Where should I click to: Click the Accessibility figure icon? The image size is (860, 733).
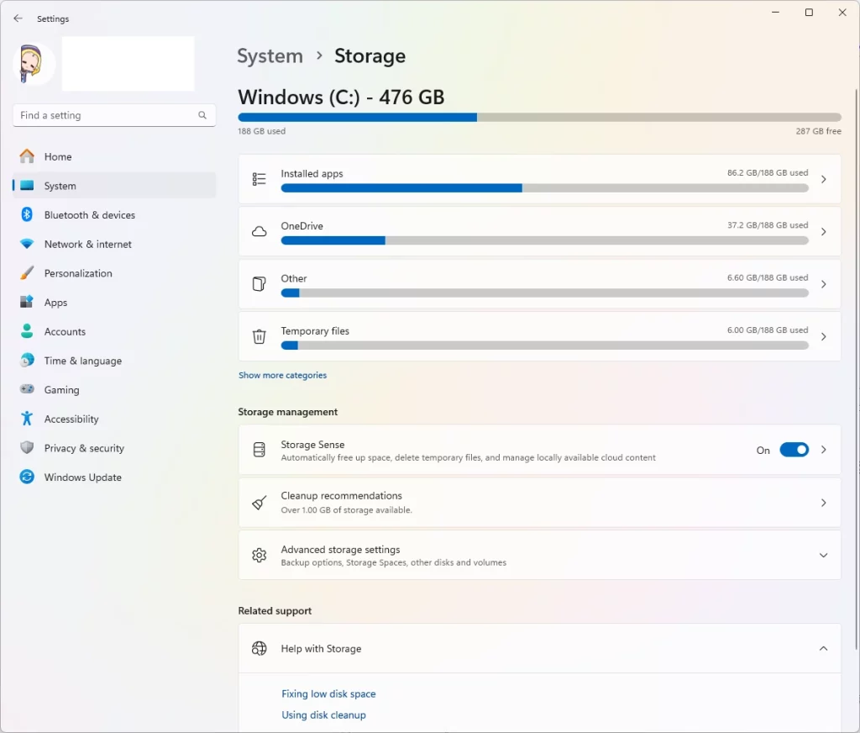(26, 419)
